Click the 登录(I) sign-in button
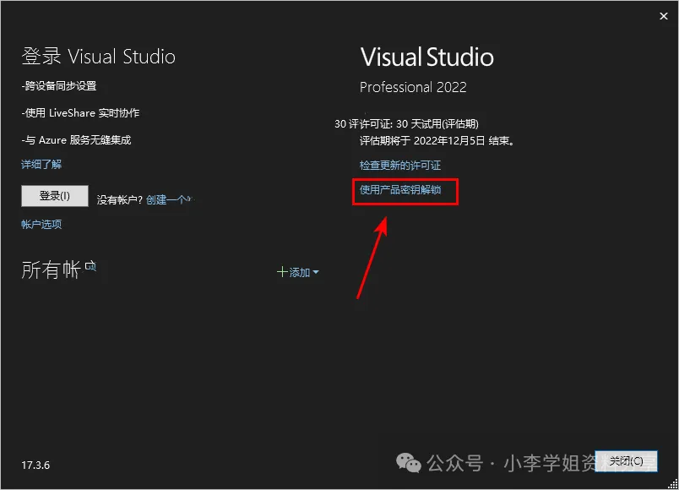679x490 pixels. coord(55,196)
